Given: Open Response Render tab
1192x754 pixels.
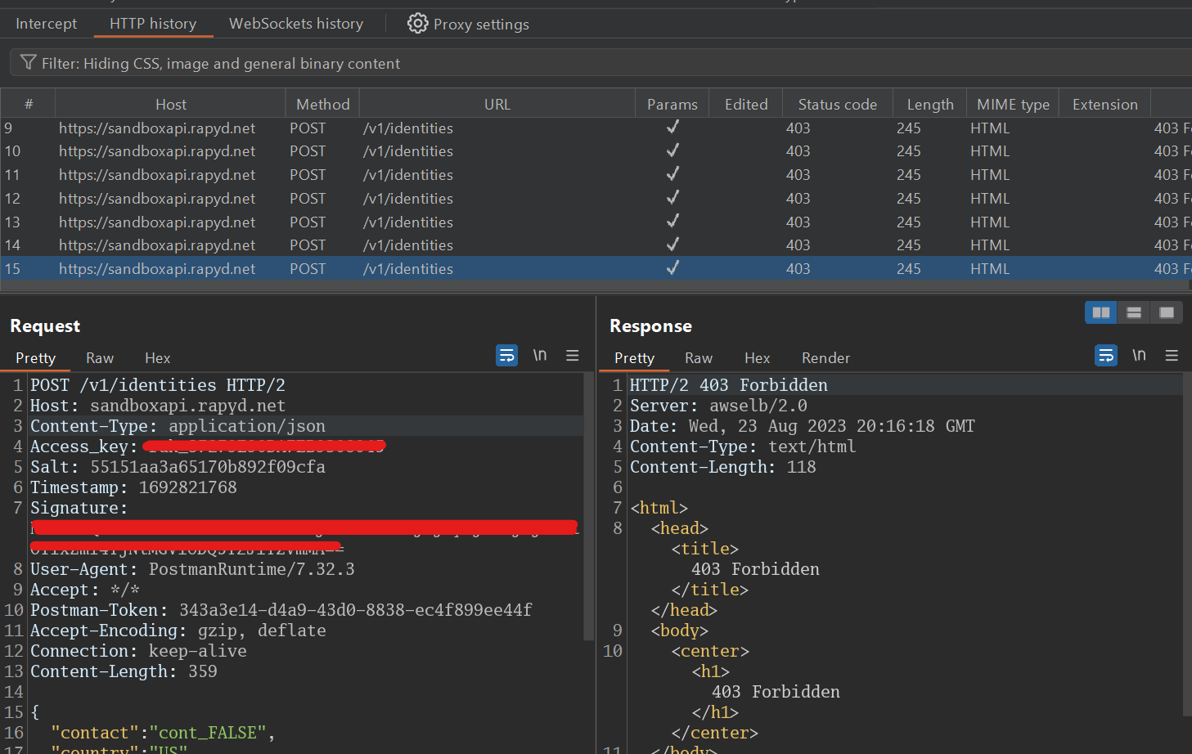Looking at the screenshot, I should (x=825, y=358).
